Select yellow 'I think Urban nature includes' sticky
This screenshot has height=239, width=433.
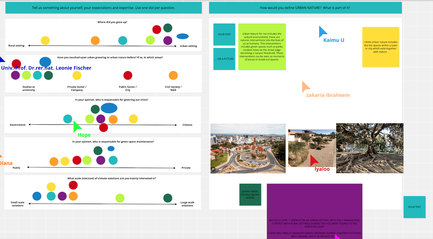click(x=381, y=47)
